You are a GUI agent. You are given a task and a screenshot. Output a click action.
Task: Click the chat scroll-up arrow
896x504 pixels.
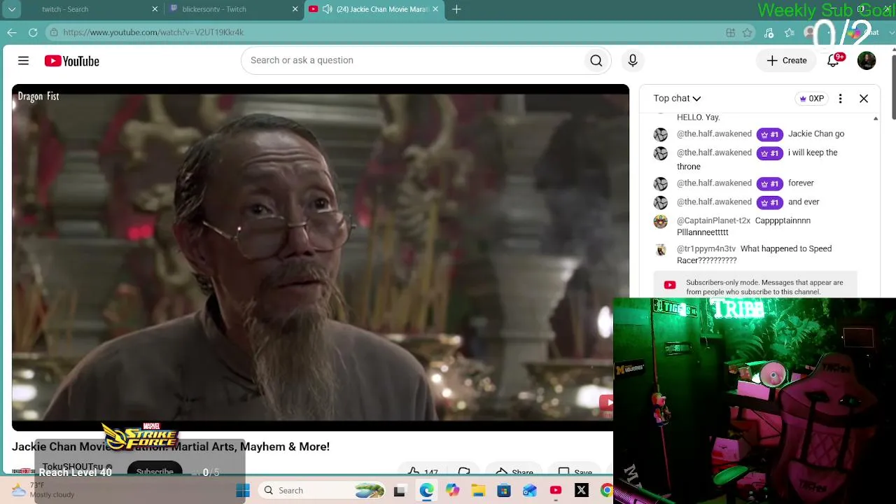pyautogui.click(x=876, y=119)
